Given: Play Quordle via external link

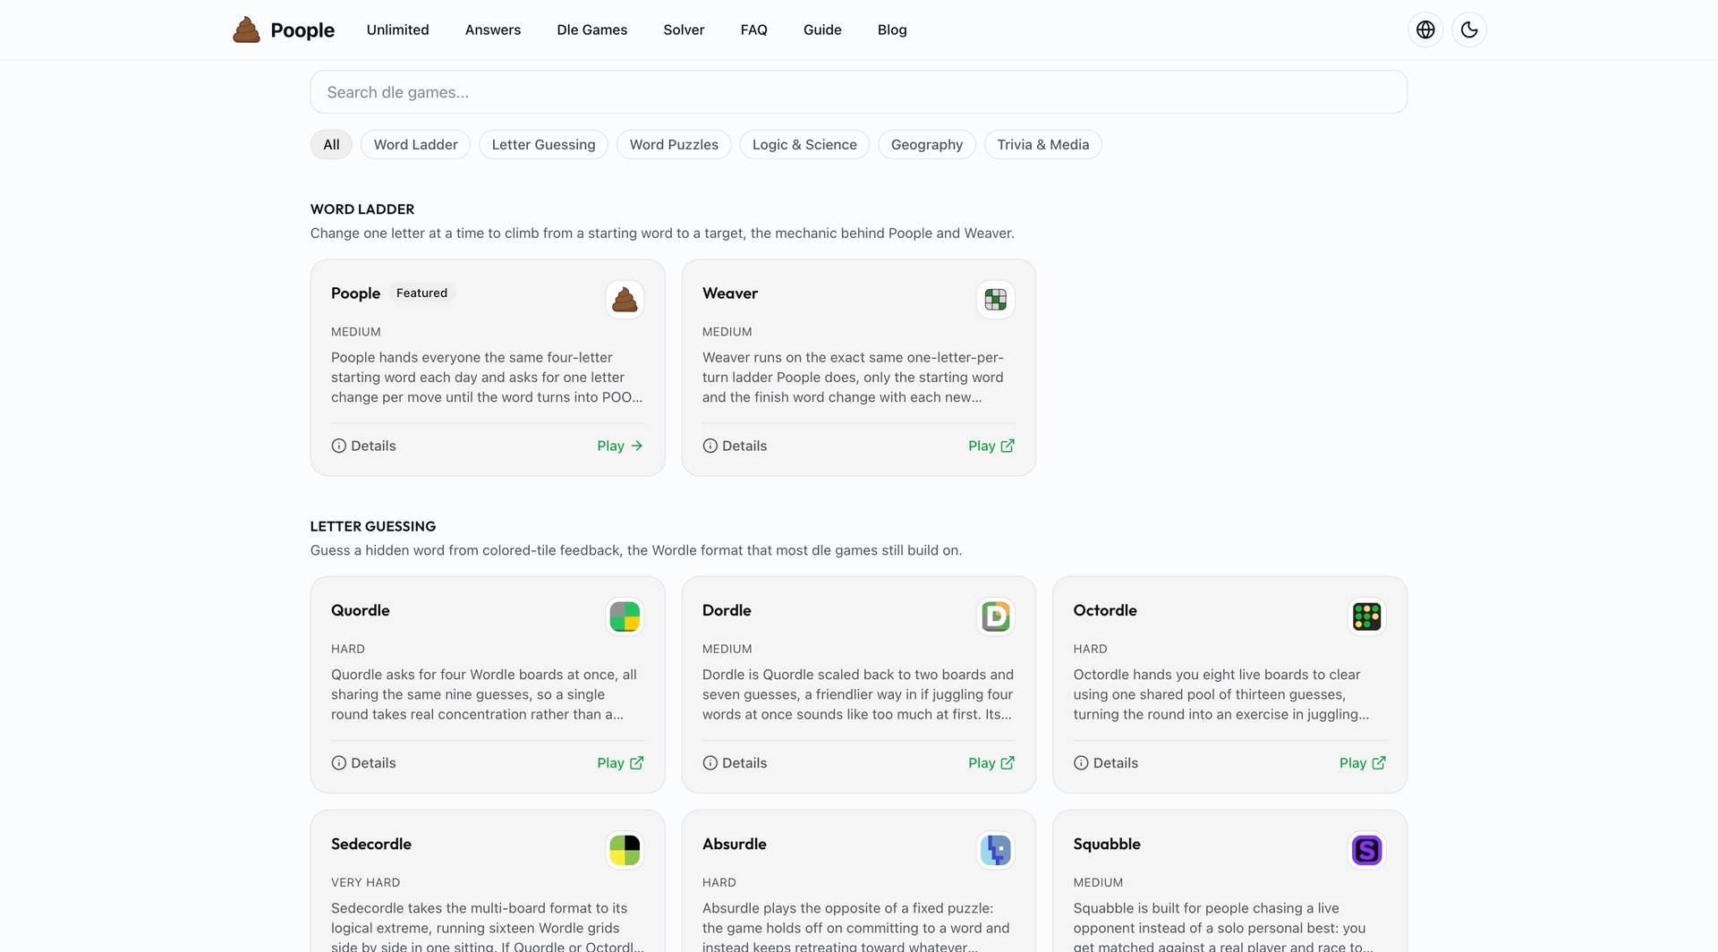Looking at the screenshot, I should pos(620,763).
